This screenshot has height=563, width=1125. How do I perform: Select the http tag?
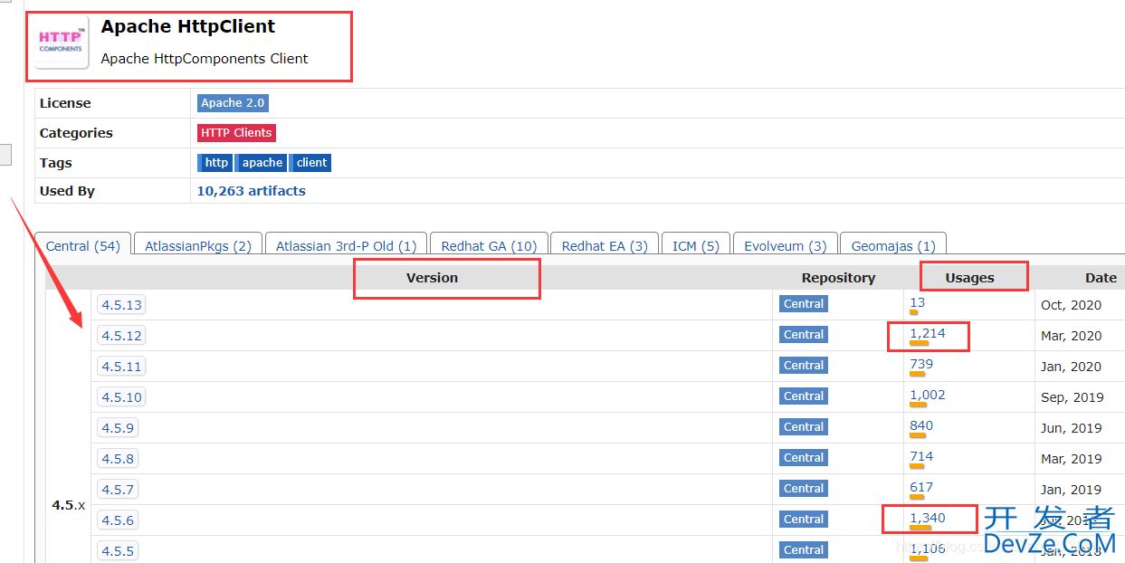pyautogui.click(x=215, y=163)
